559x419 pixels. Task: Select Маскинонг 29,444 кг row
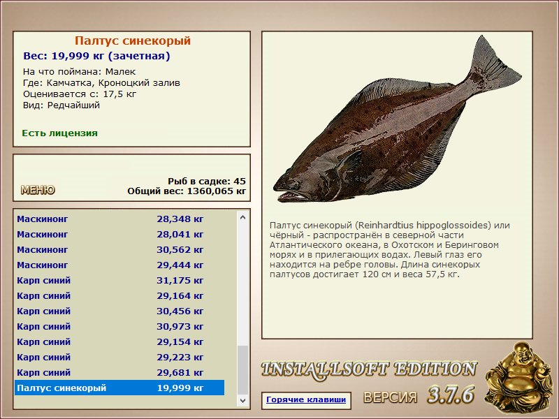coord(119,265)
